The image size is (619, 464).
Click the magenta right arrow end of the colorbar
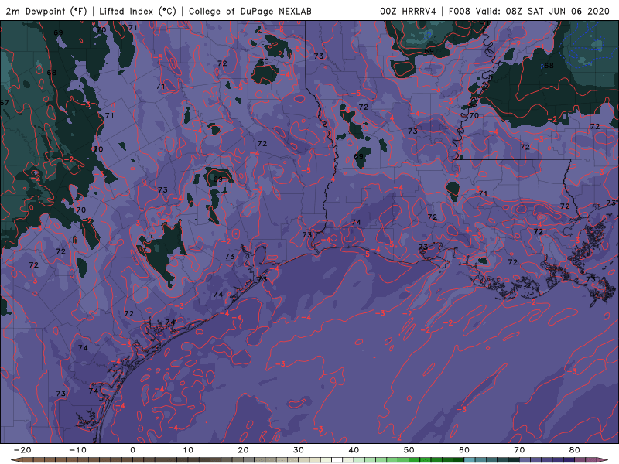click(x=604, y=460)
